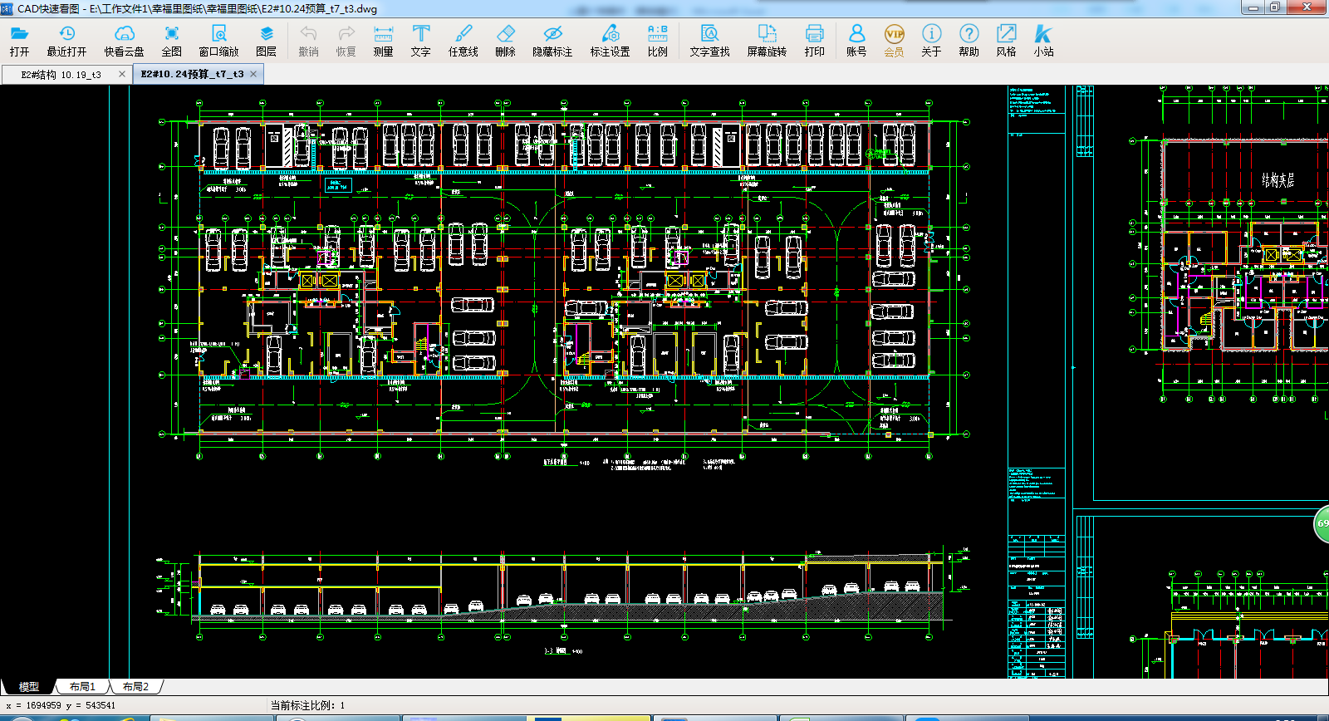The height and width of the screenshot is (721, 1329).
Task: Click the 结构夹层 label in drawing
Action: (x=1278, y=180)
